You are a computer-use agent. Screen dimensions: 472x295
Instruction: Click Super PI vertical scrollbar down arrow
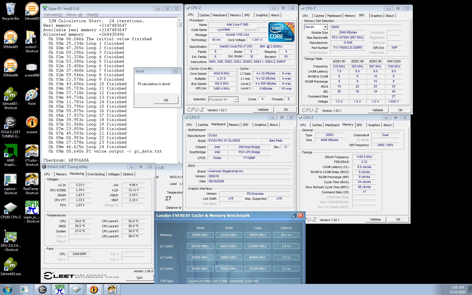tap(179, 162)
